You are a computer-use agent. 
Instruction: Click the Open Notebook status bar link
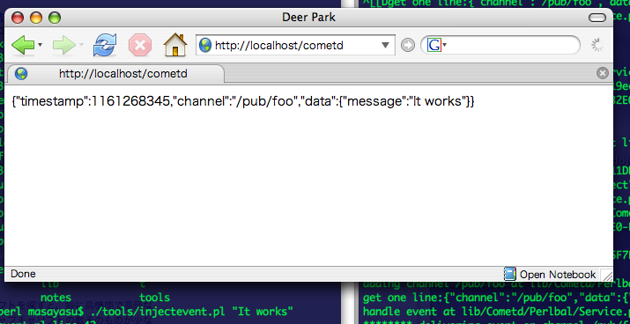pos(558,274)
